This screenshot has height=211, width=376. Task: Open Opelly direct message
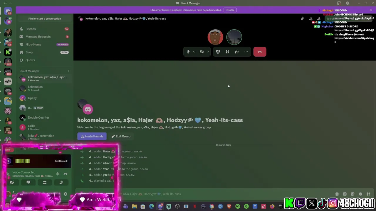(44, 98)
